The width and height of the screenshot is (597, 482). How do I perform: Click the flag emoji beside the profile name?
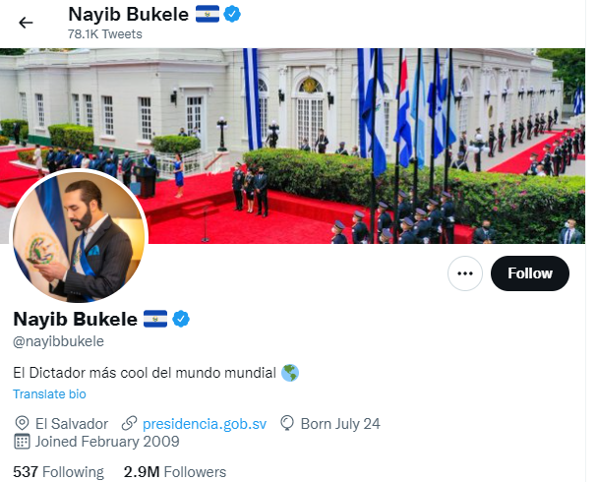pyautogui.click(x=155, y=319)
